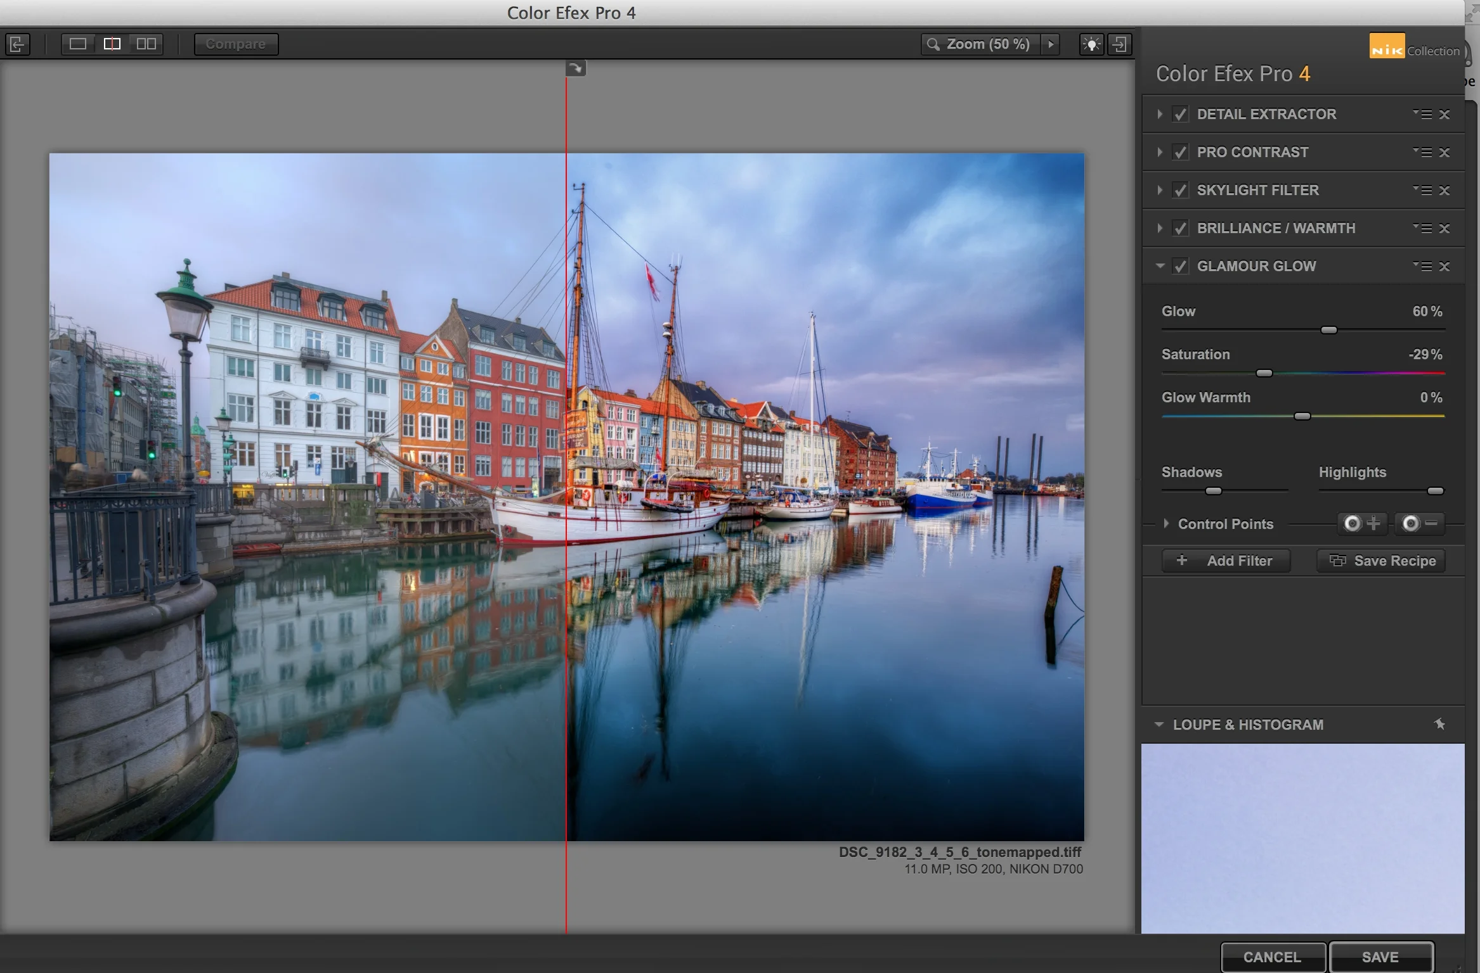Click the Compare button

click(236, 44)
